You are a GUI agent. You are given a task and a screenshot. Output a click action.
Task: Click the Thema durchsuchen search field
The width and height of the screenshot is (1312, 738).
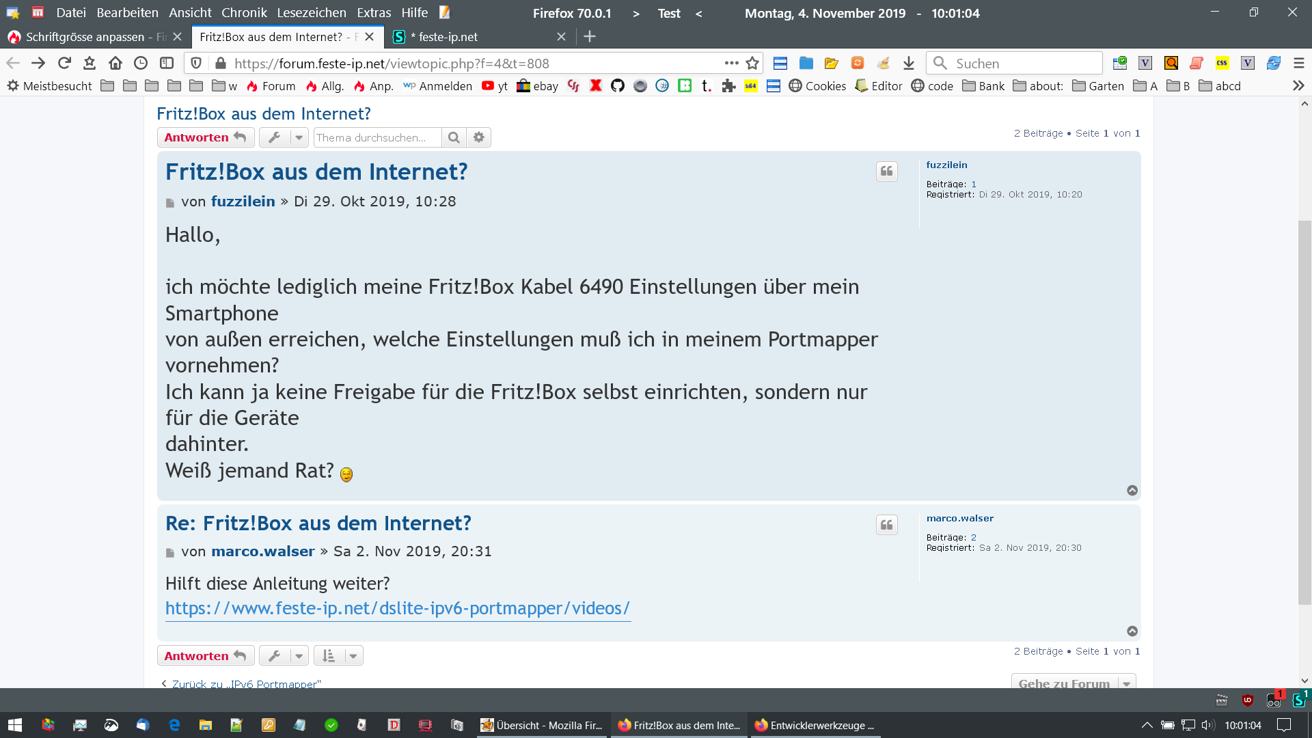pyautogui.click(x=377, y=137)
